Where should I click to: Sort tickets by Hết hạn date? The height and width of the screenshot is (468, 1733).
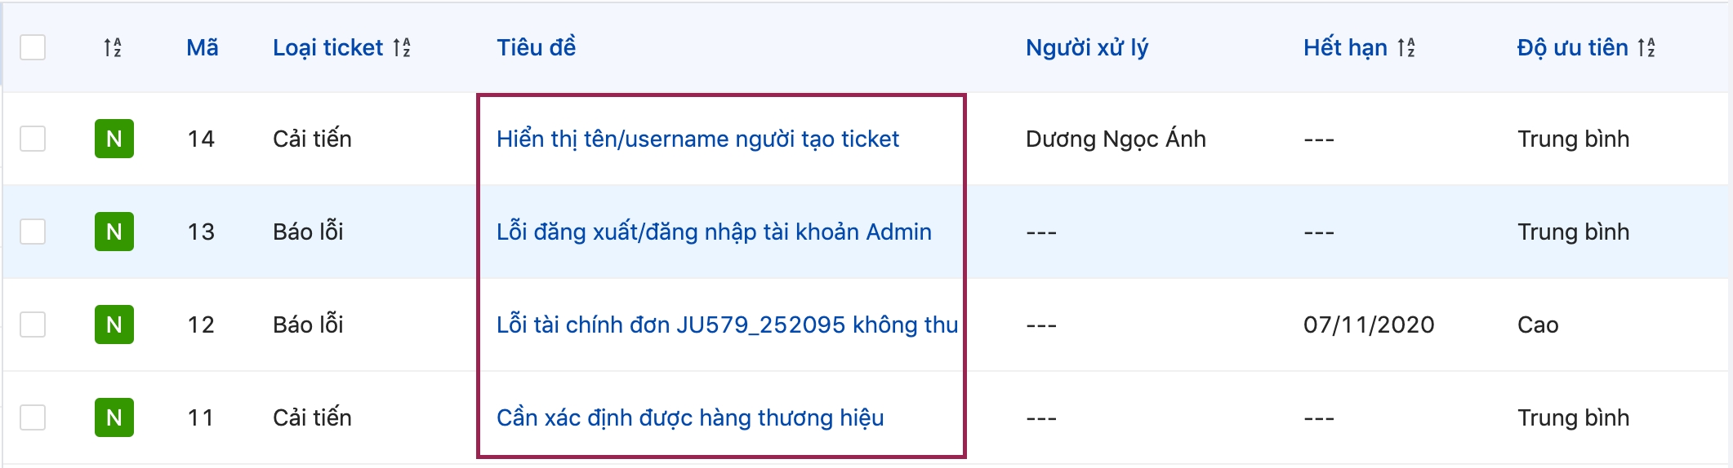[x=1406, y=48]
